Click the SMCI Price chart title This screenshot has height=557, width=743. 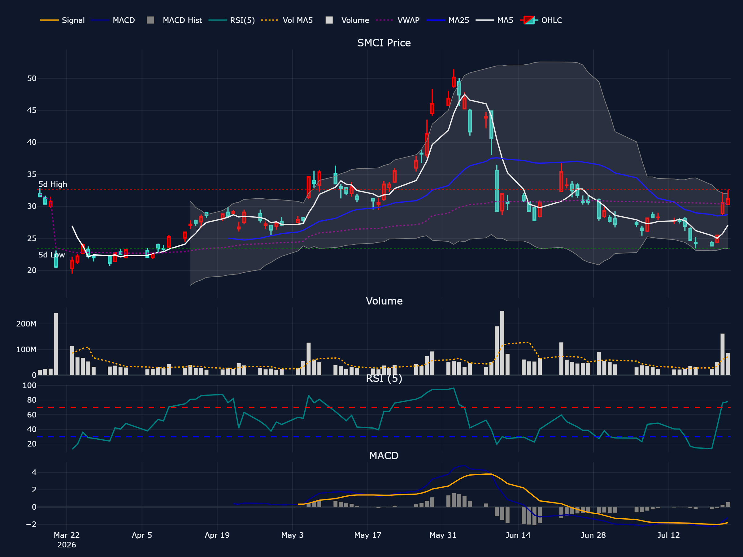(384, 43)
